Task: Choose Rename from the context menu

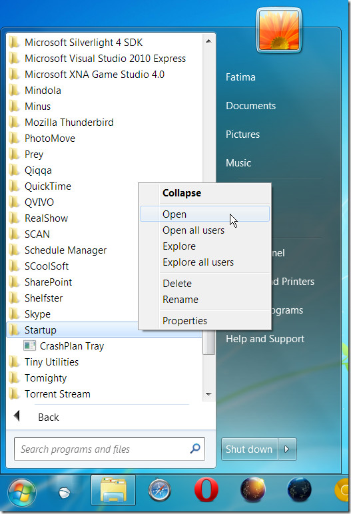Action: coord(180,300)
